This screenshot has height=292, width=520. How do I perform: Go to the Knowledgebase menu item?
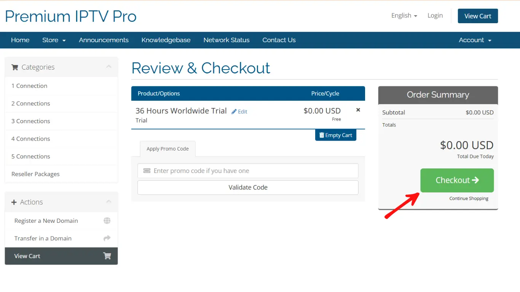(x=166, y=40)
